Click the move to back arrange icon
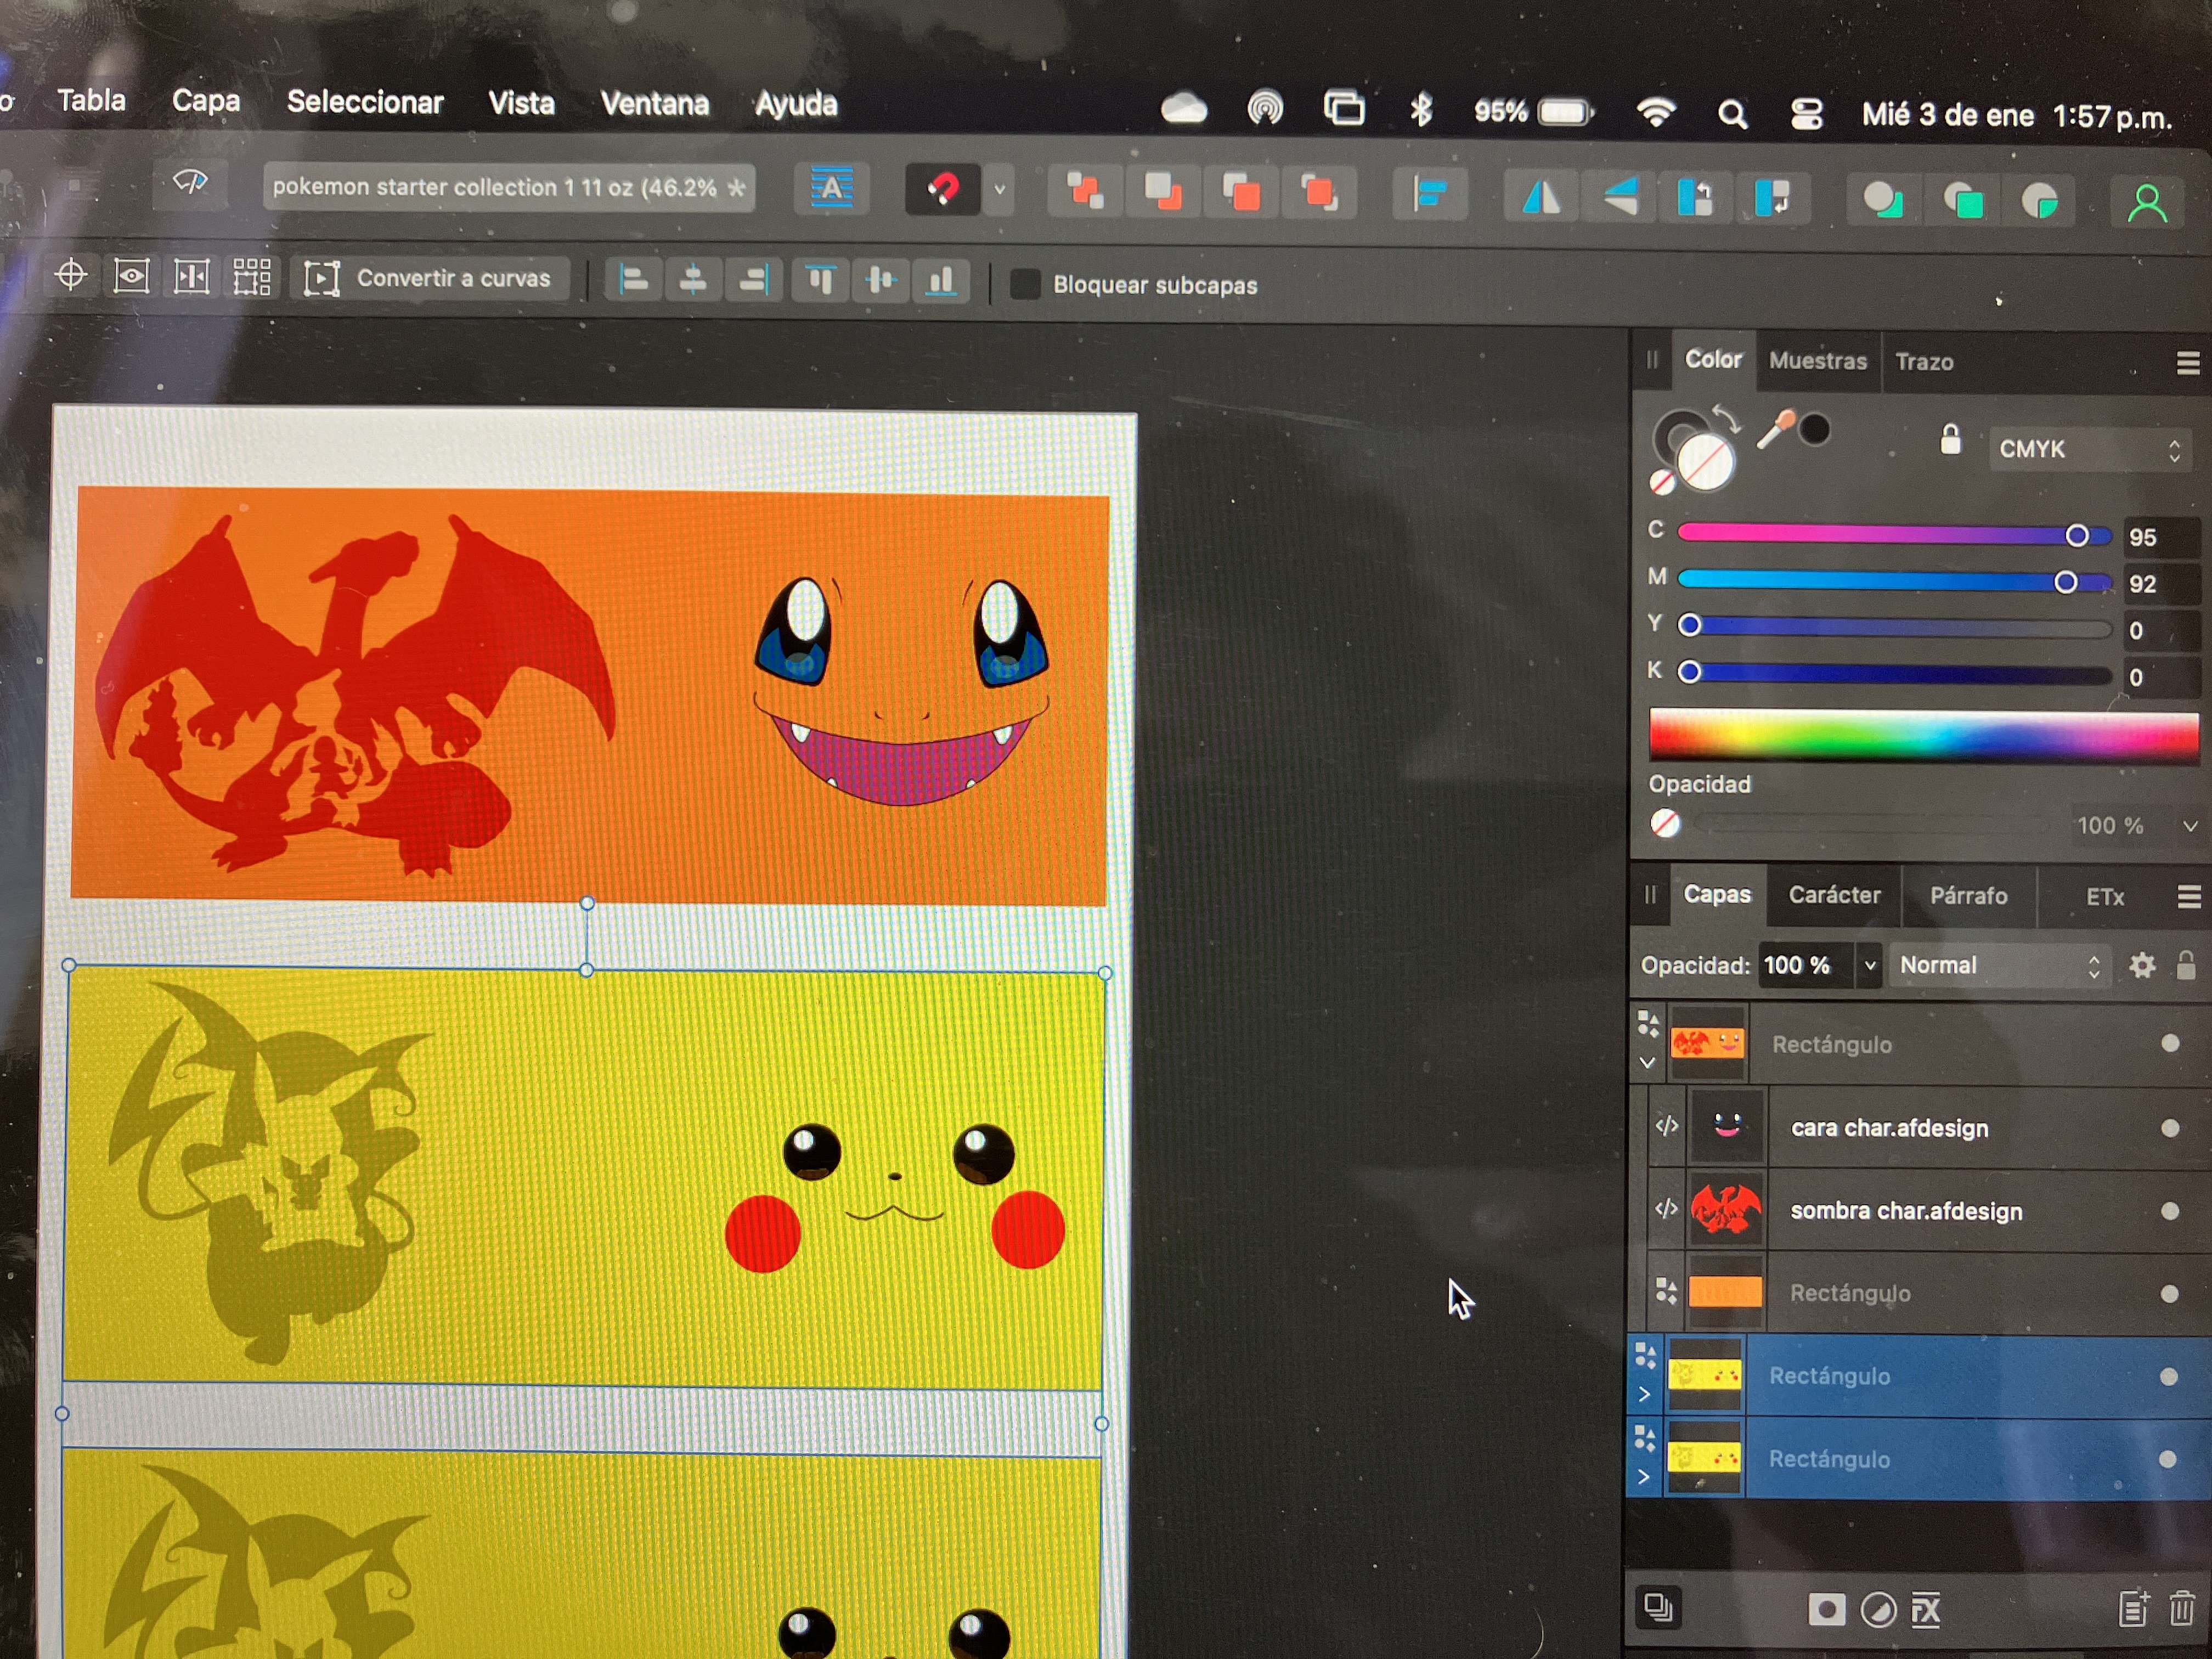2212x1659 pixels. click(1084, 190)
